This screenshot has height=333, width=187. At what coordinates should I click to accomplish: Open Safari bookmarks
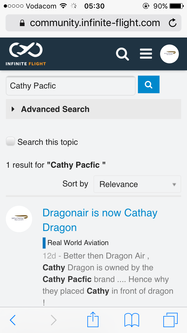click(131, 320)
